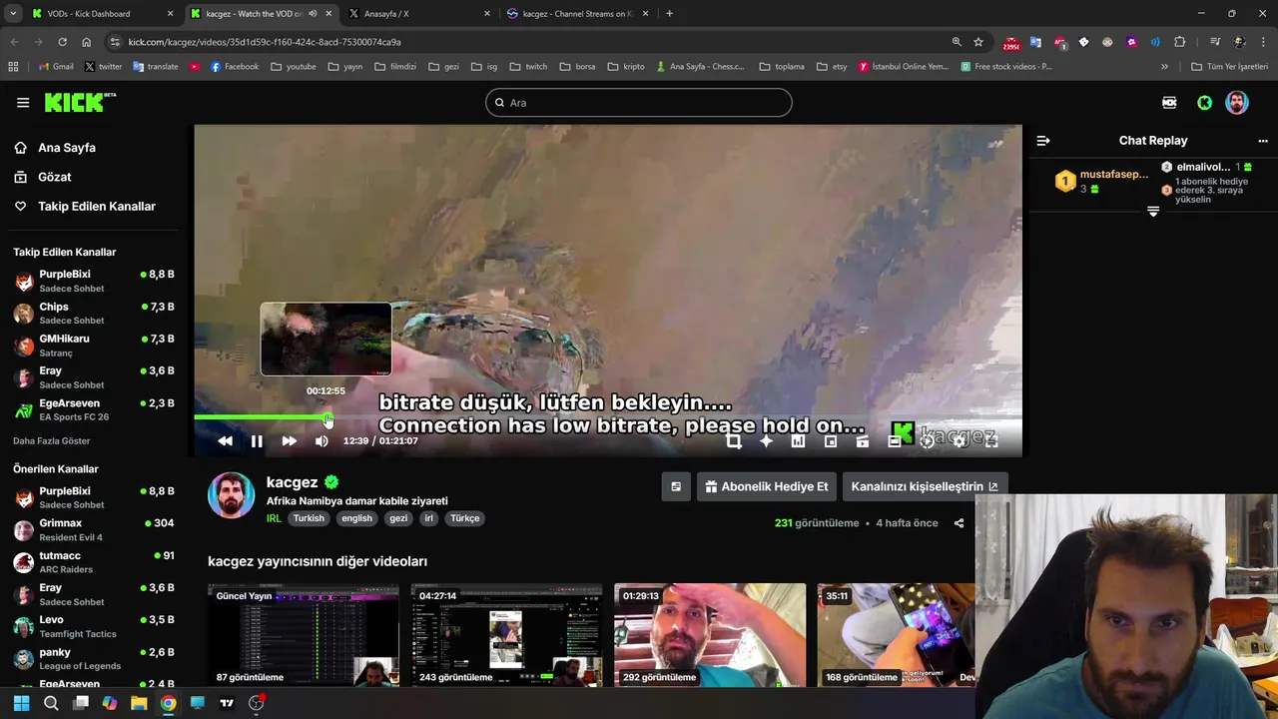The width and height of the screenshot is (1278, 719).
Task: Open the kripto bookmark folder
Action: click(625, 67)
